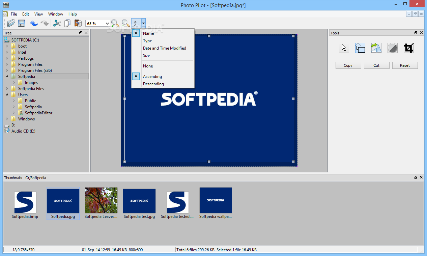This screenshot has height=256, width=427.
Task: Expand the Program Files (x86) node
Action: [x=7, y=70]
